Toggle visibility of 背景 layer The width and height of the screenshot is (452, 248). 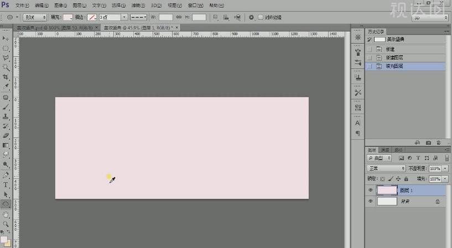371,201
